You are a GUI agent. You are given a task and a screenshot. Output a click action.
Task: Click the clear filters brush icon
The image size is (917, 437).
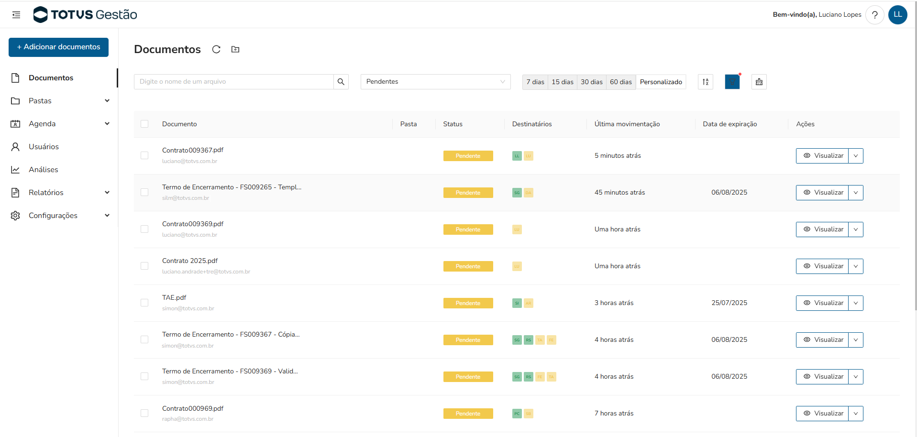coord(759,82)
